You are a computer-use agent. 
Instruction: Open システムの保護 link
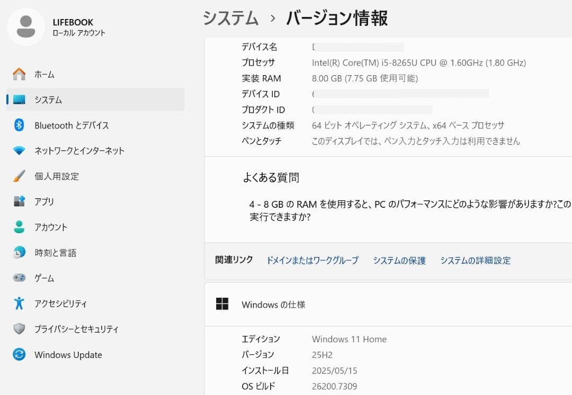coord(399,260)
